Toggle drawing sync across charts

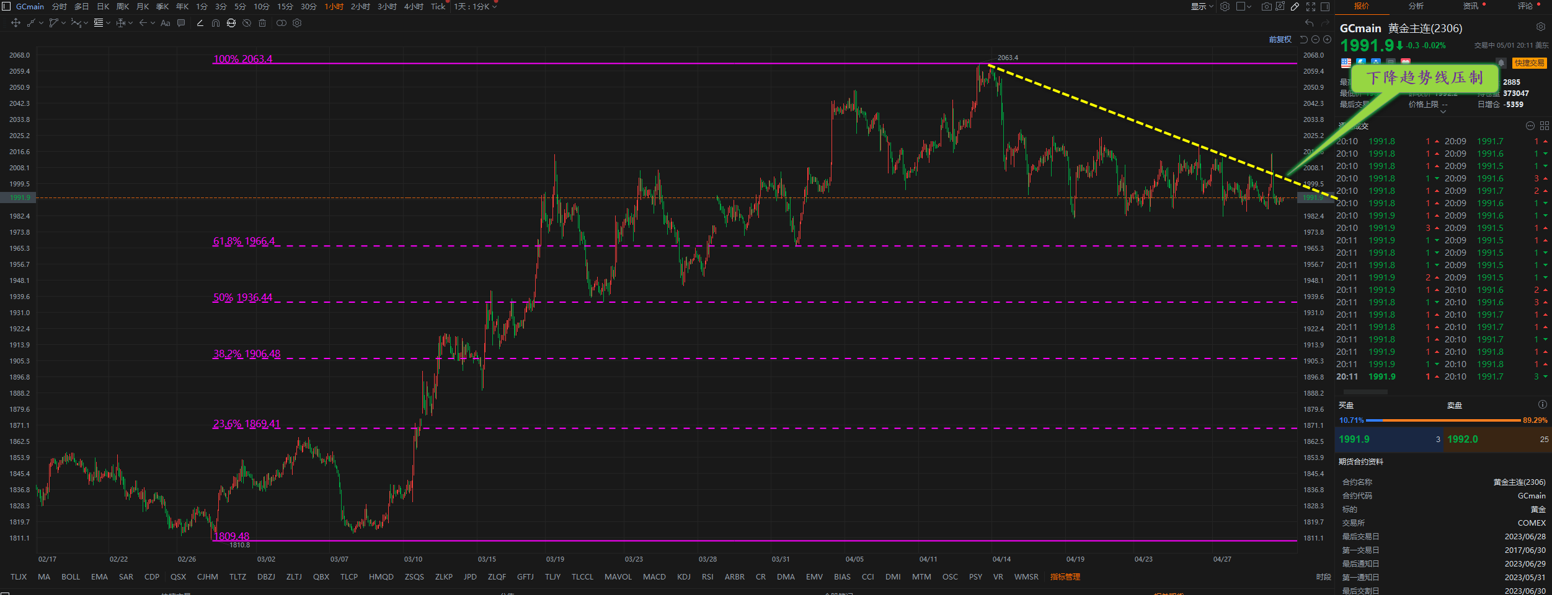(231, 23)
